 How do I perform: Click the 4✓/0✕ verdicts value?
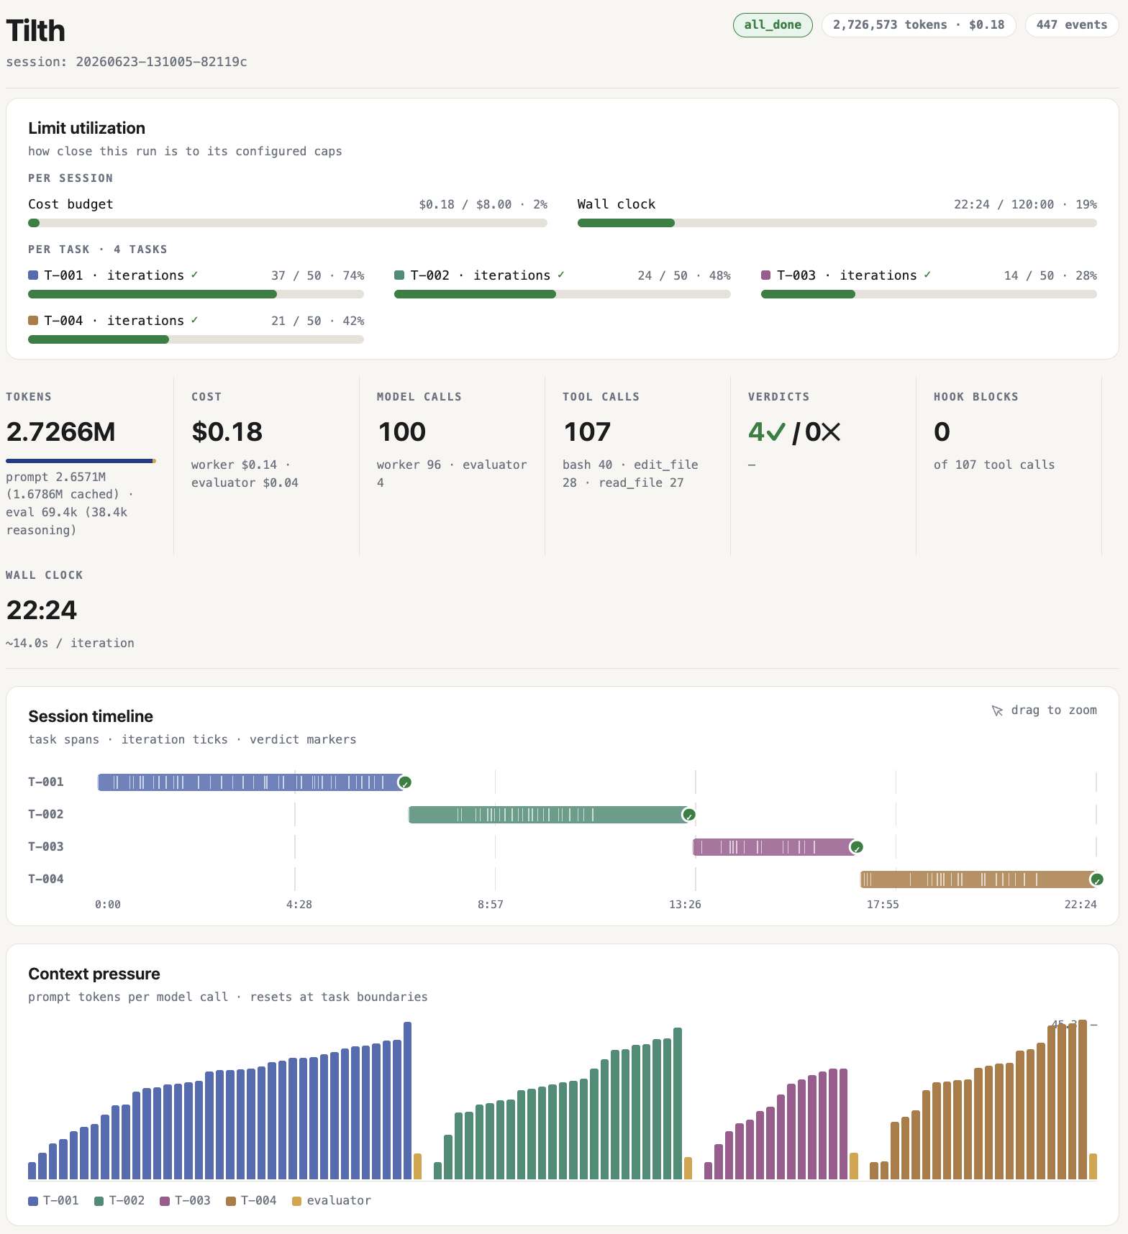[794, 431]
